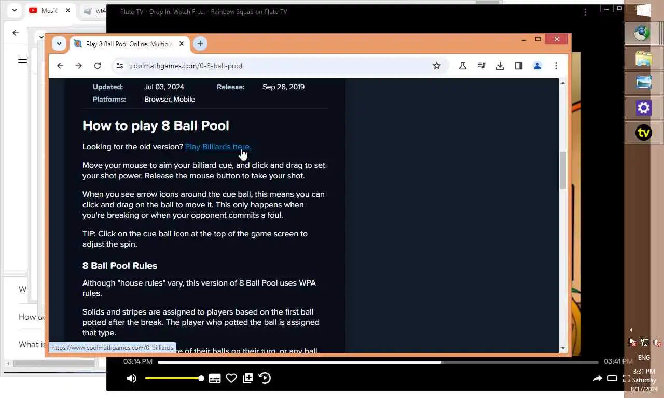Click the scroll up arrow of page scrollbar
This screenshot has height=398, width=664.
coord(563,83)
